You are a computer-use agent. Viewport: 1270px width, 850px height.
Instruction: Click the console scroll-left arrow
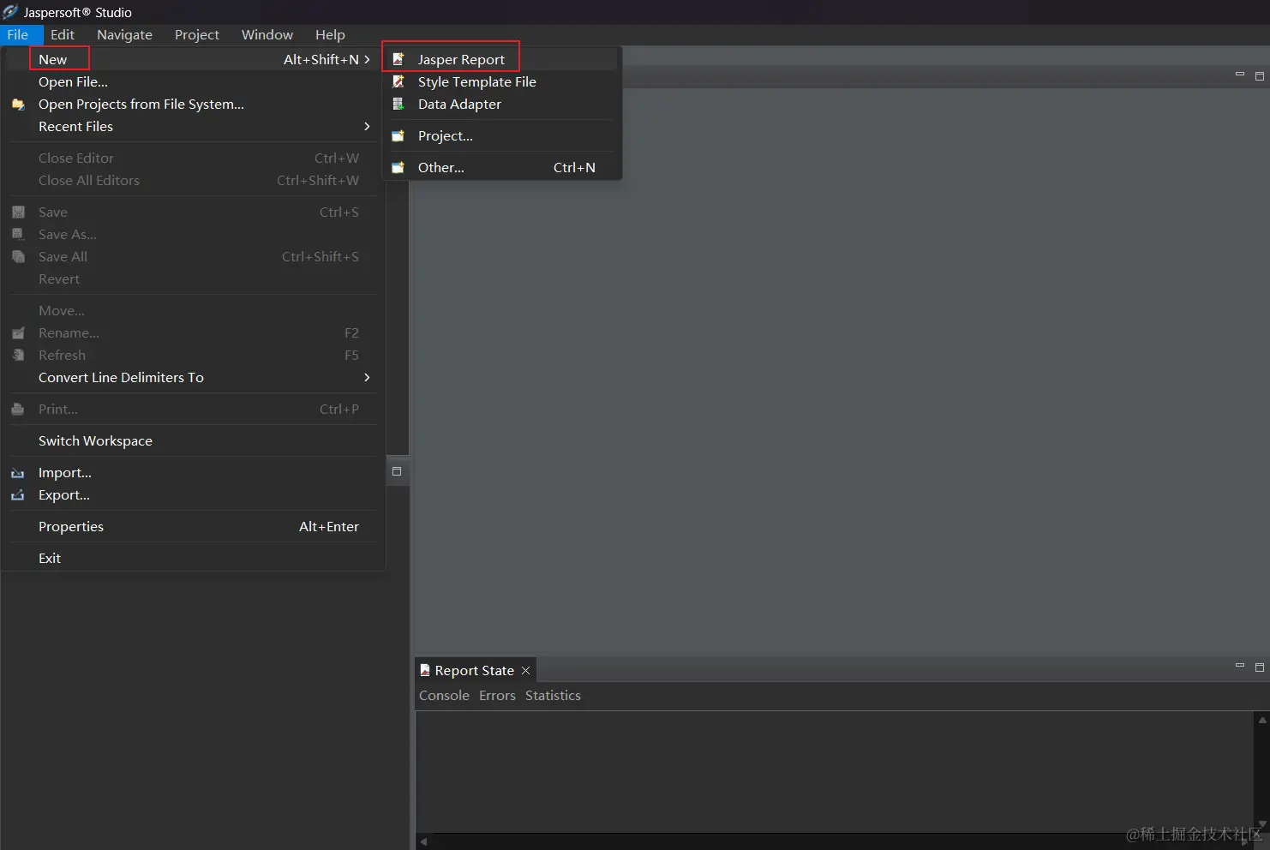pos(423,841)
